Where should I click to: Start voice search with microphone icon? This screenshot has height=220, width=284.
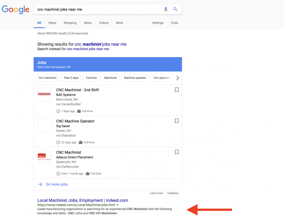(x=166, y=9)
